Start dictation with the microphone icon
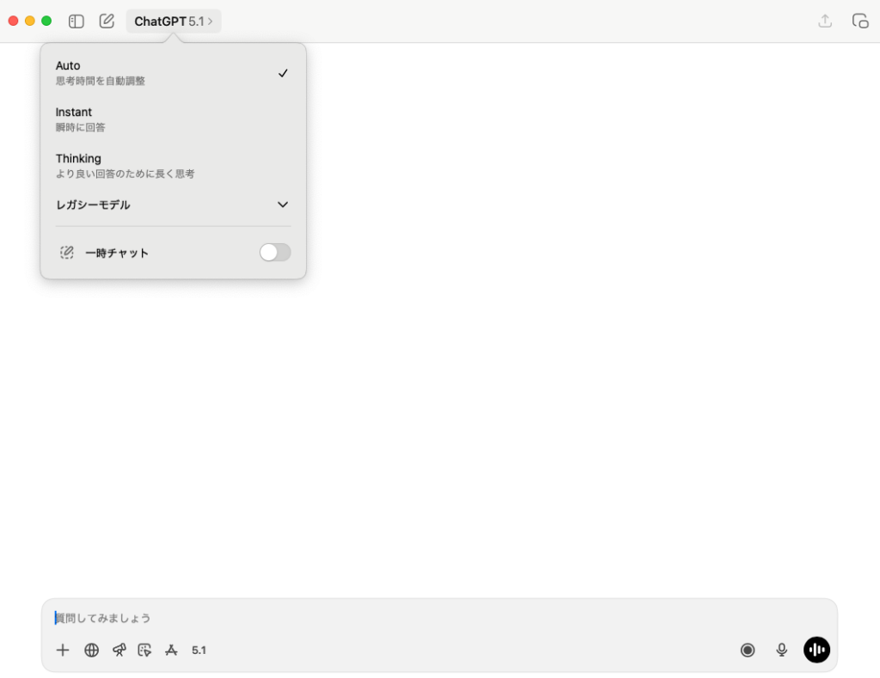Screen dimensions: 880x678 [781, 651]
